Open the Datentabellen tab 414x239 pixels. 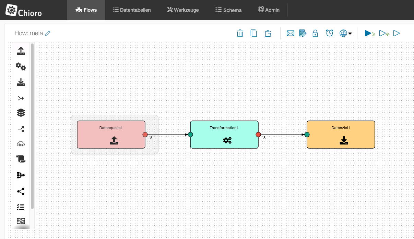(x=132, y=10)
